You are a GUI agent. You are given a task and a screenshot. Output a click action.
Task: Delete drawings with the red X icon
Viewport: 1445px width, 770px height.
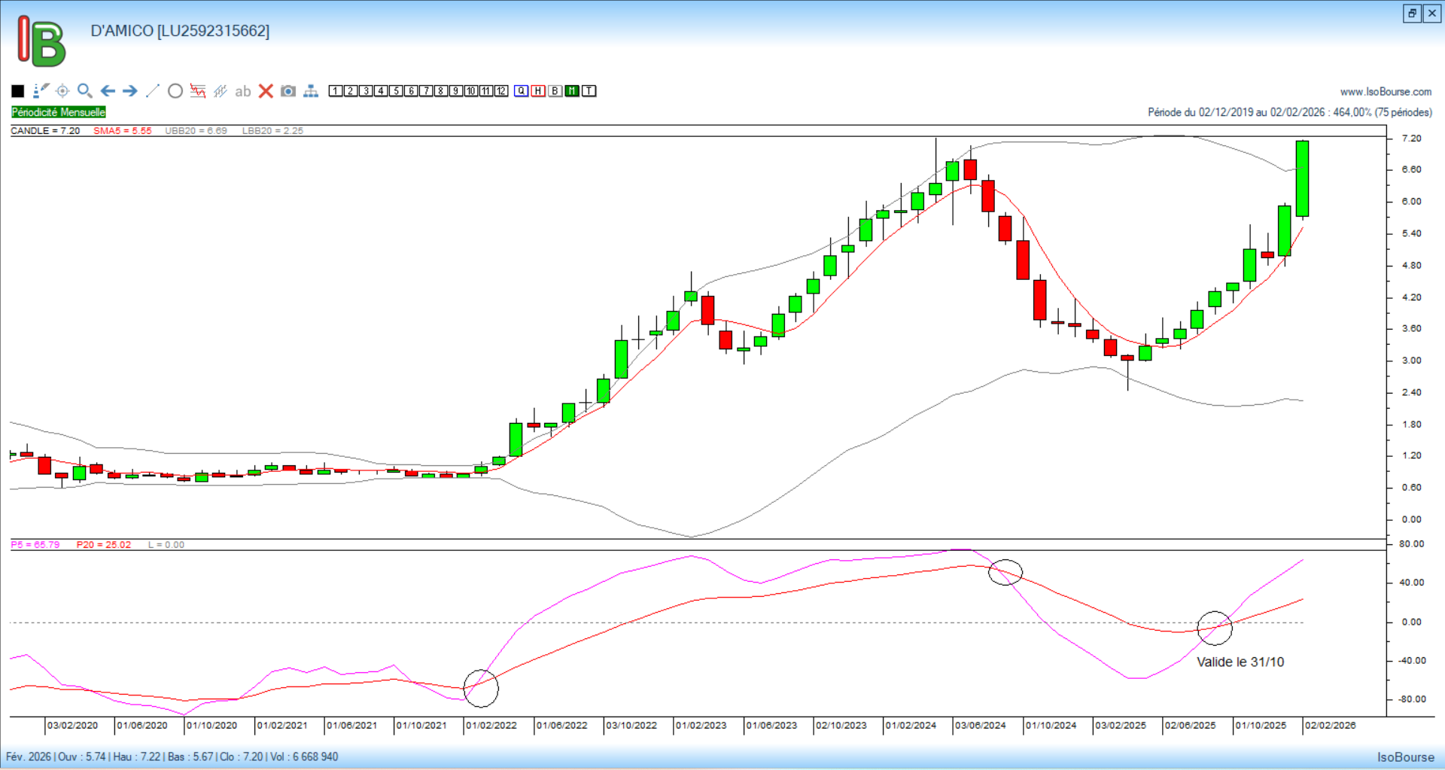(266, 91)
